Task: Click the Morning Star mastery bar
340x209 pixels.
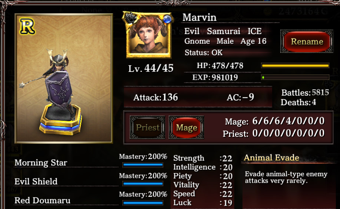Action: click(143, 165)
